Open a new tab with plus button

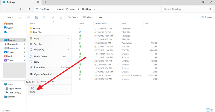click(x=45, y=2)
